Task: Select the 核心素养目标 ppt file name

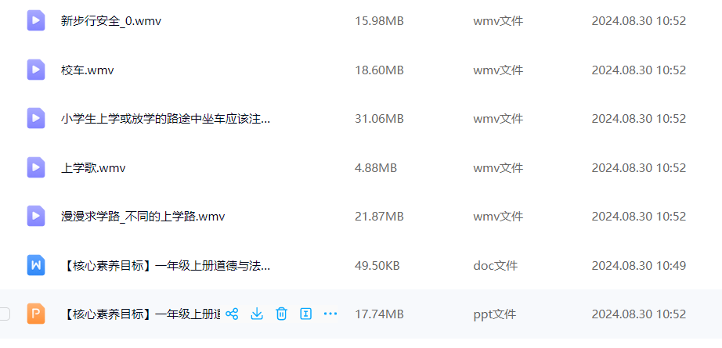Action: tap(140, 314)
